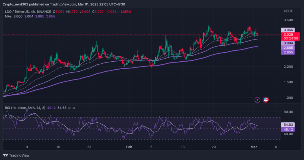Click the red current price label 3.029
The height and width of the screenshot is (160, 304).
point(288,35)
